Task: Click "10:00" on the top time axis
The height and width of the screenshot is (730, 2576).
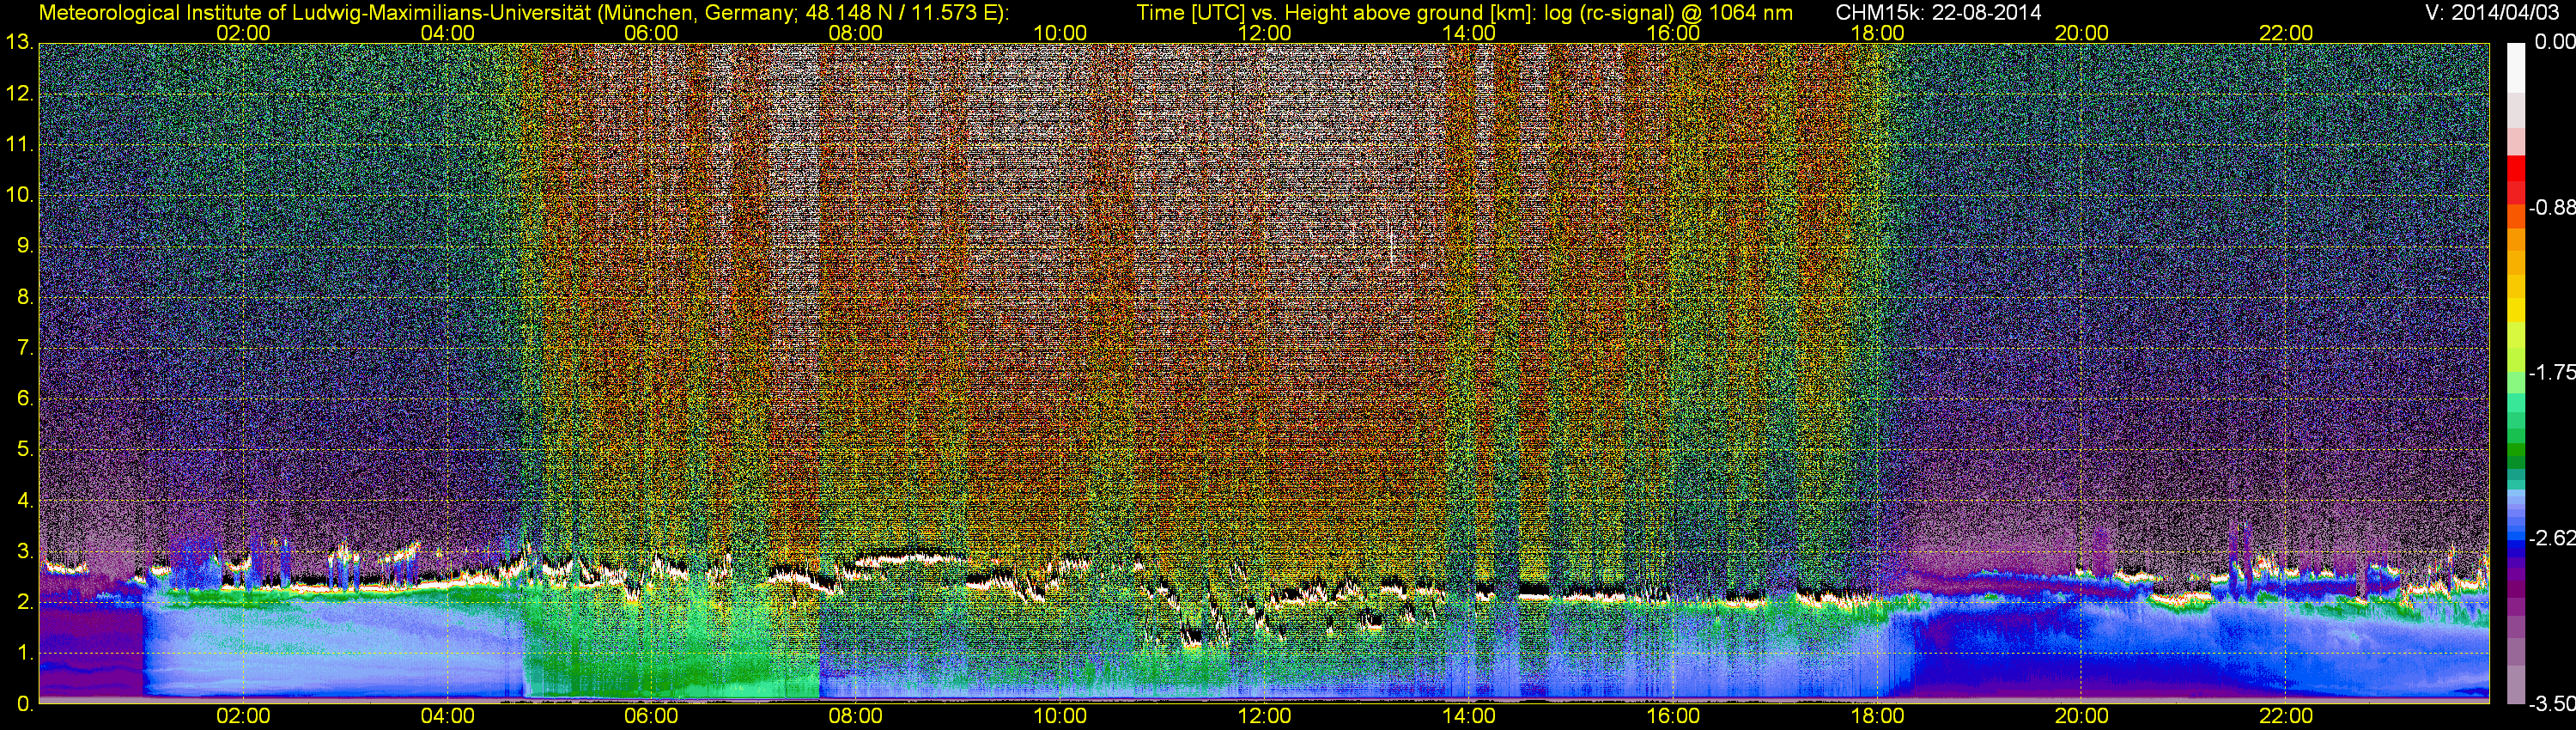Action: [1060, 33]
